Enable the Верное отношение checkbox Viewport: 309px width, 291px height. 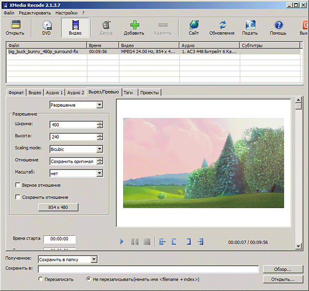18,185
